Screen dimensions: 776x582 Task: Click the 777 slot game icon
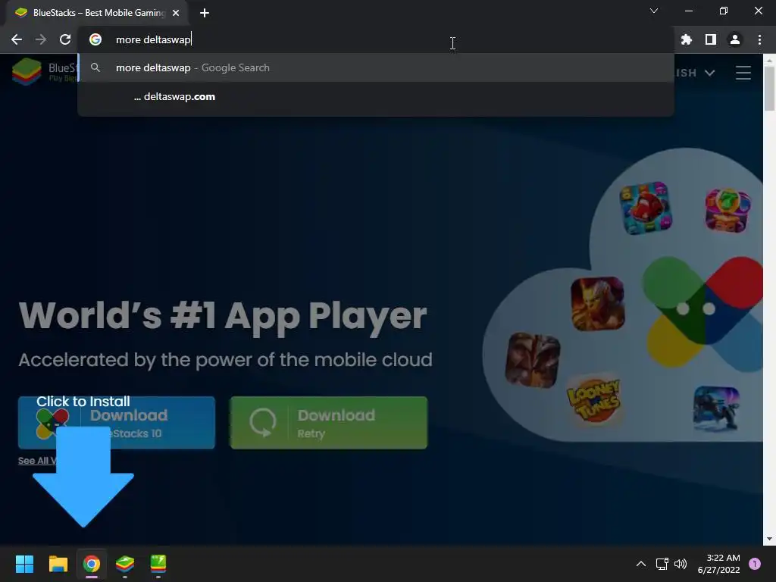coord(727,211)
